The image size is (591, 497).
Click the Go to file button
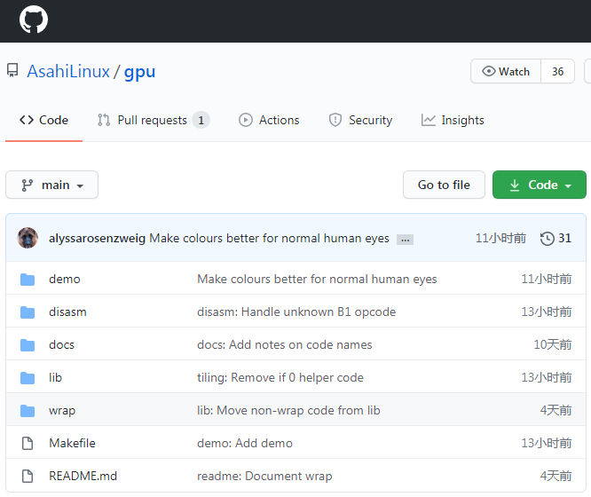point(444,185)
